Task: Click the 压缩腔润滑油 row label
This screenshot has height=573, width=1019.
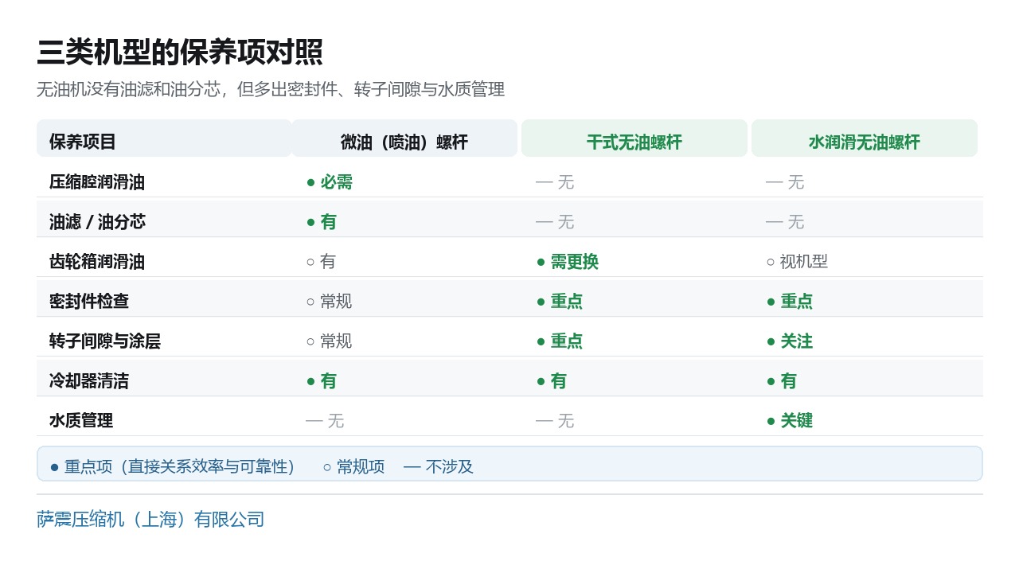Action: click(97, 181)
